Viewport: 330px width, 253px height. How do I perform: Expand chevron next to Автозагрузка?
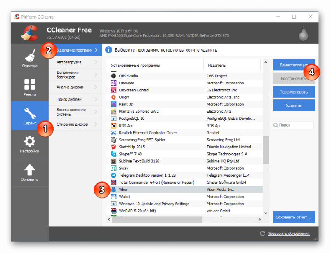point(96,62)
